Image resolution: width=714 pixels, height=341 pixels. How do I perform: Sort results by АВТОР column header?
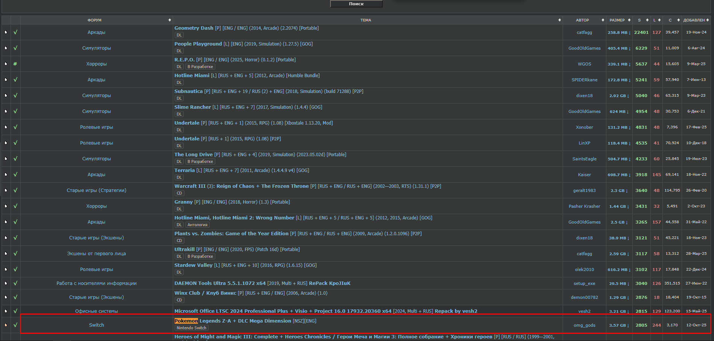tap(584, 20)
